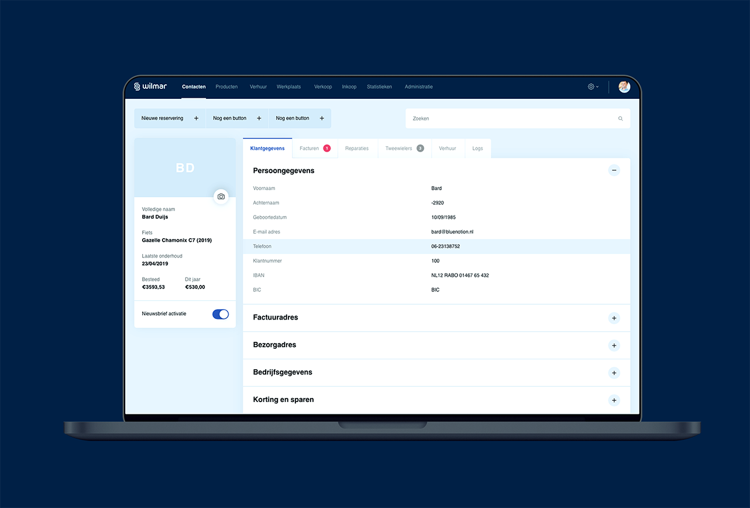750x508 pixels.
Task: Open the settings gear menu
Action: (591, 87)
